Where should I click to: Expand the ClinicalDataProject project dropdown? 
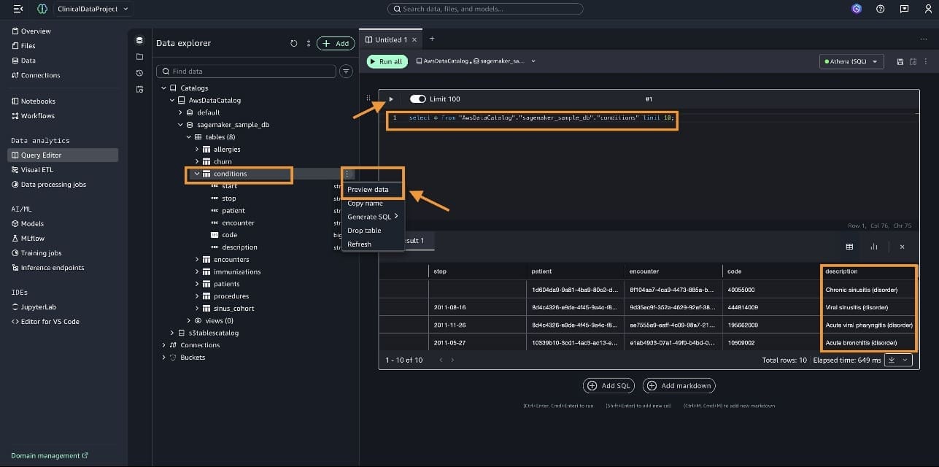pyautogui.click(x=94, y=9)
